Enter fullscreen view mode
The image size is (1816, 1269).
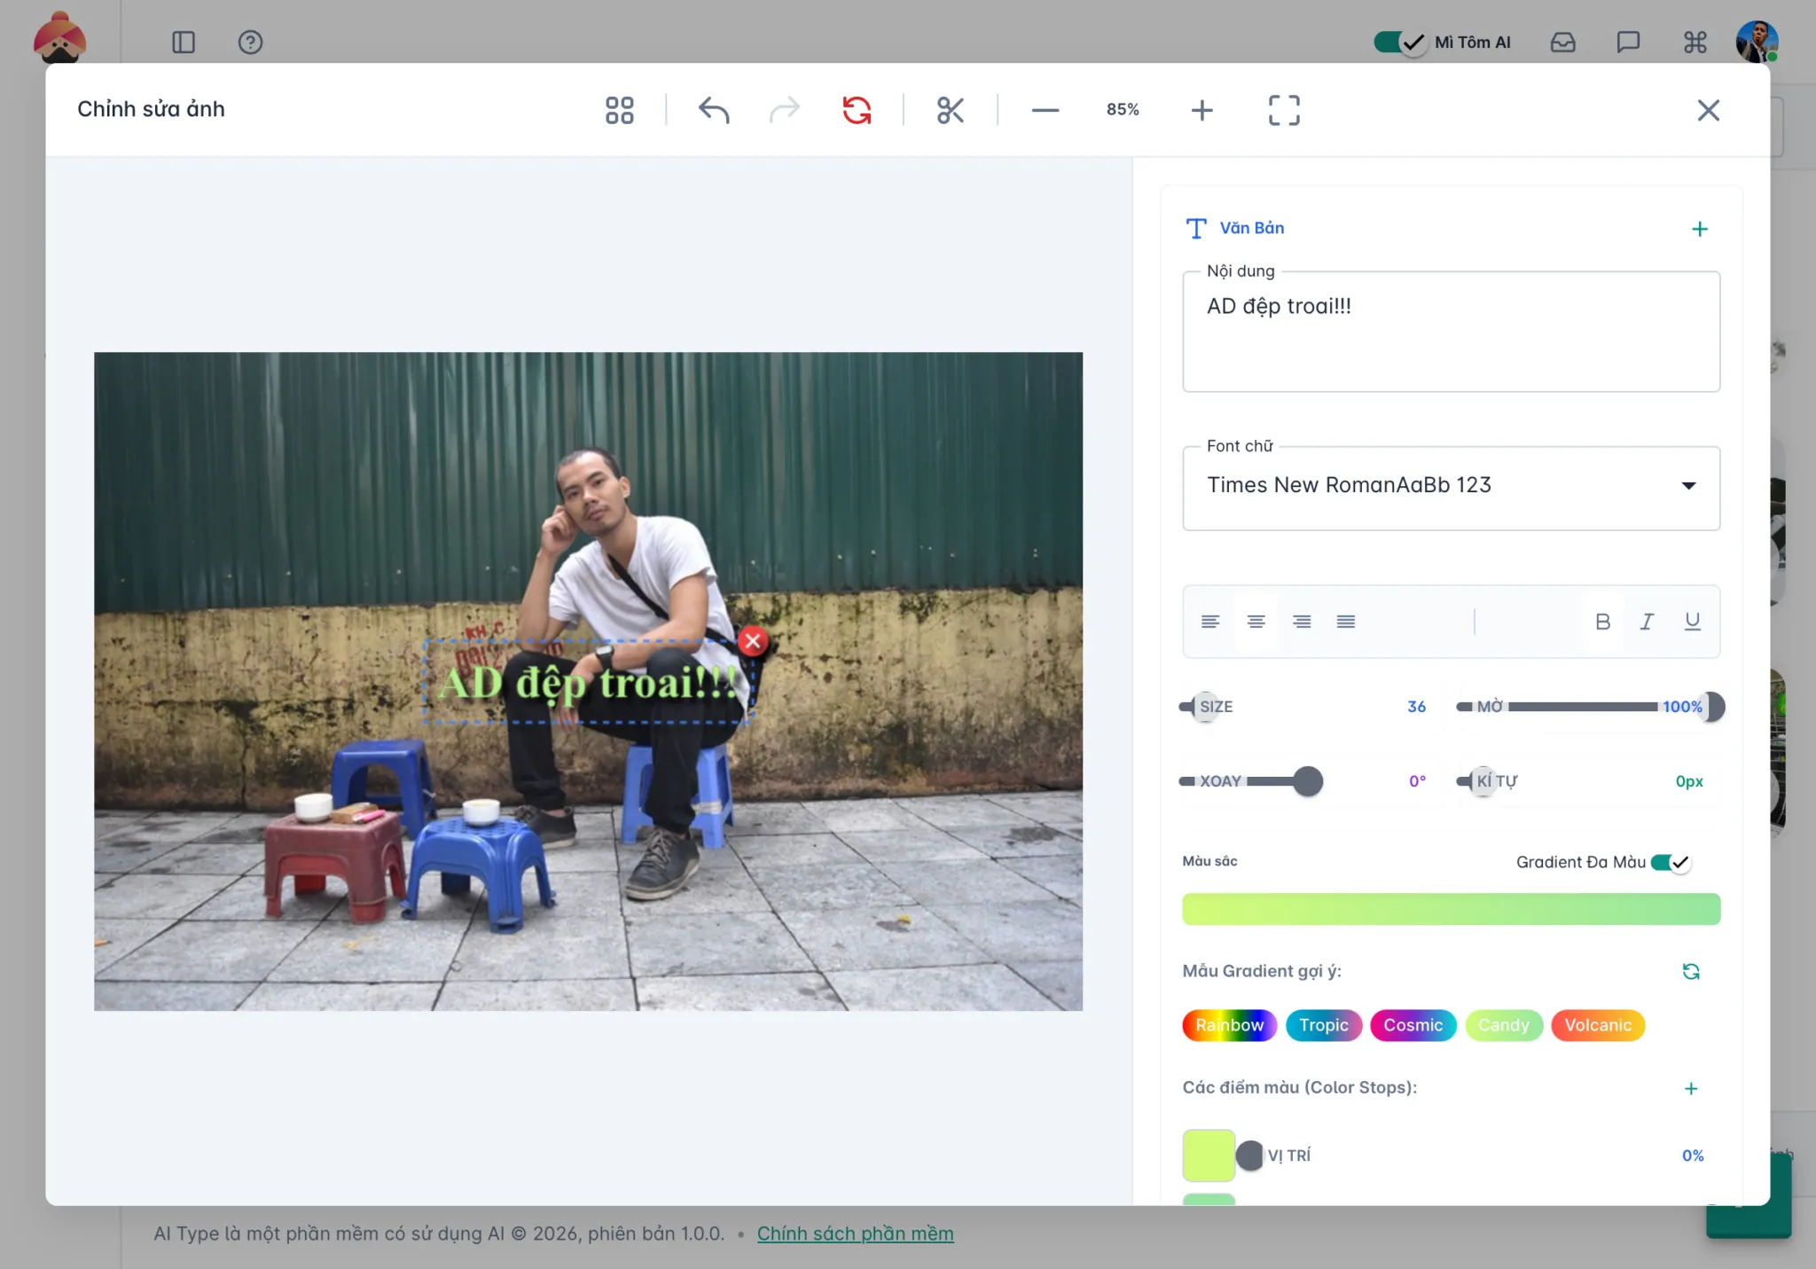point(1284,110)
